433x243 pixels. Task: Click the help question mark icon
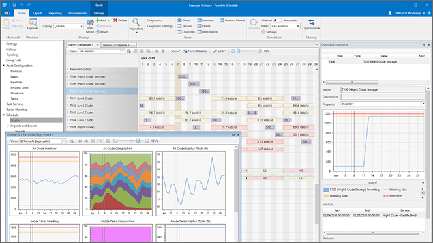429,13
